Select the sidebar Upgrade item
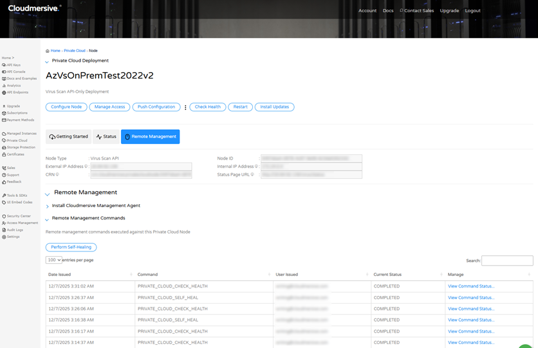 (11, 106)
